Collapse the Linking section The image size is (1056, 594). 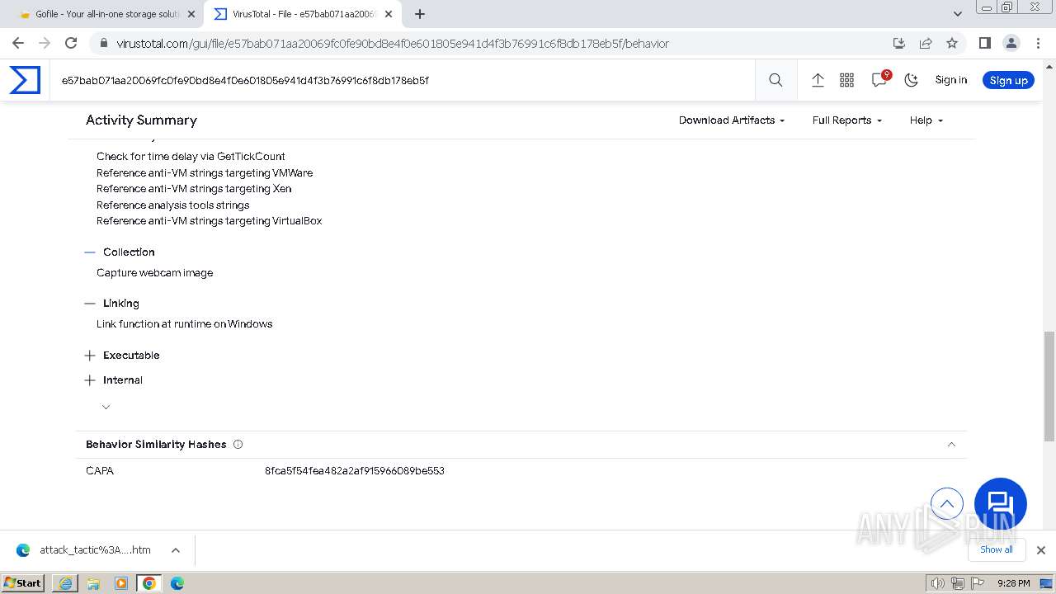coord(90,304)
